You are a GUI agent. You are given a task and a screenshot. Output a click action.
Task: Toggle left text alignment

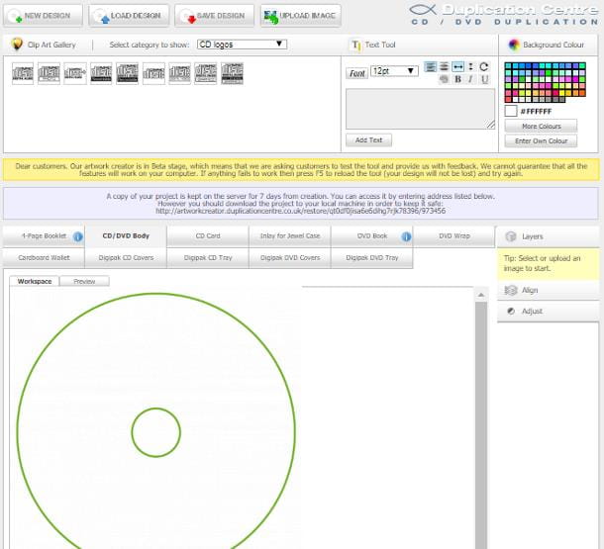[x=431, y=66]
